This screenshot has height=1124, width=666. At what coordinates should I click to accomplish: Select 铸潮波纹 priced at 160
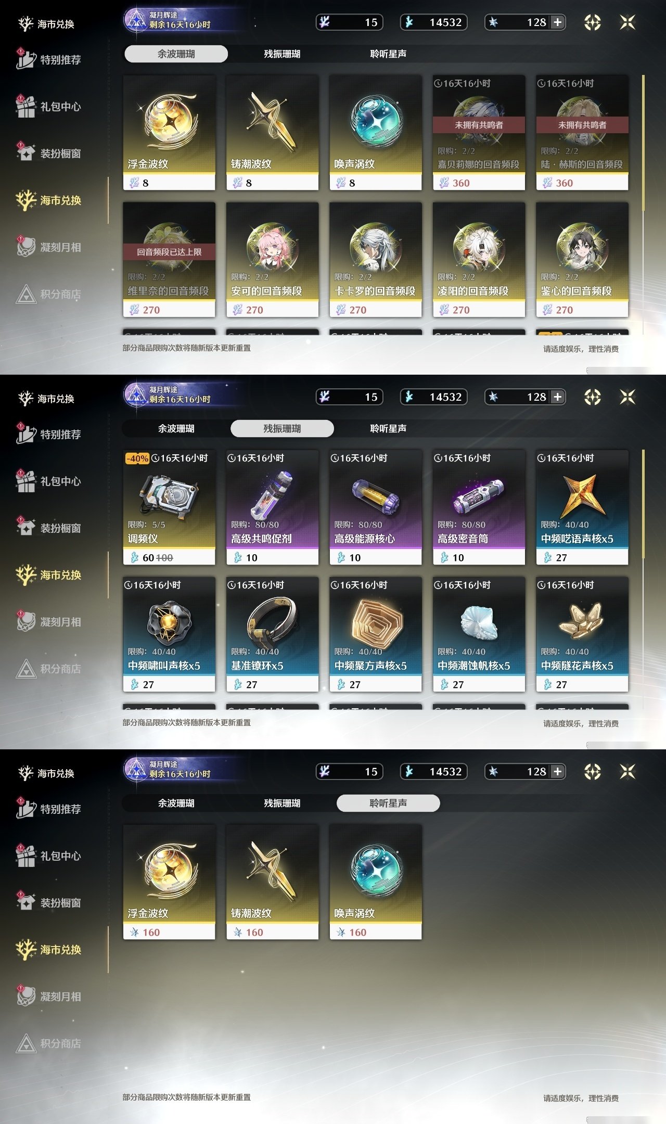[272, 882]
